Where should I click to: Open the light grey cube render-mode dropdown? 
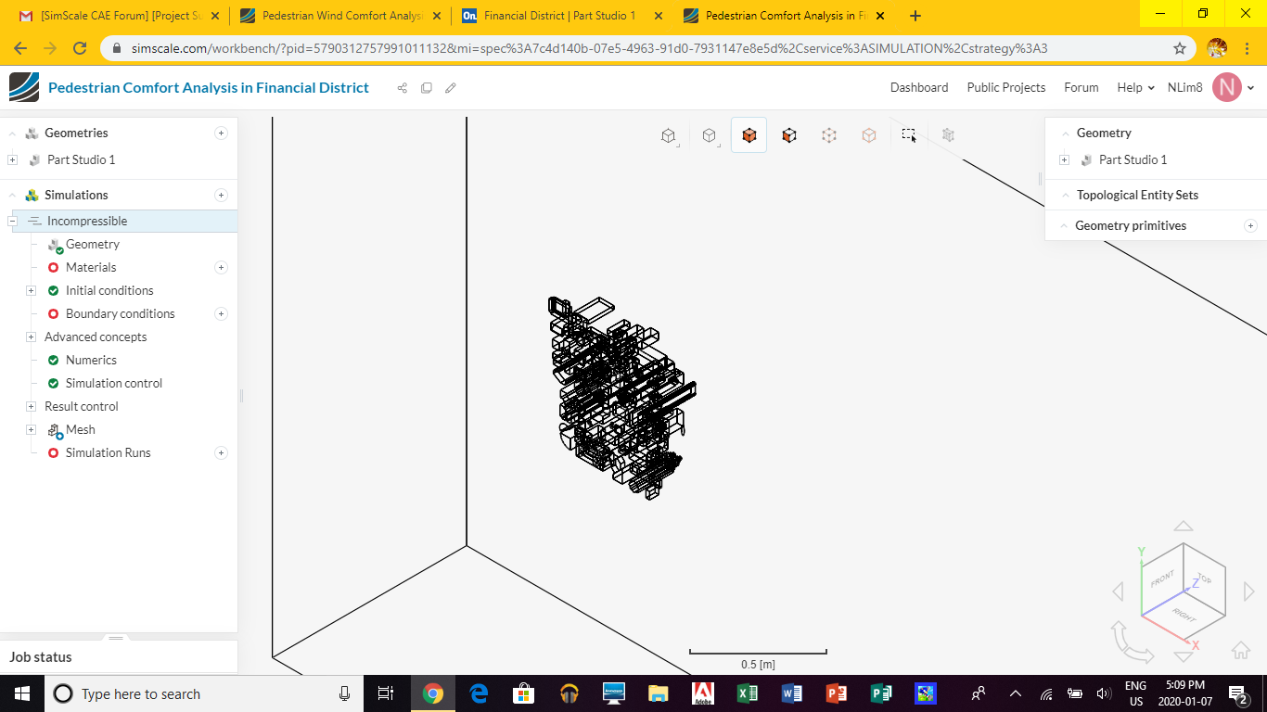[710, 135]
